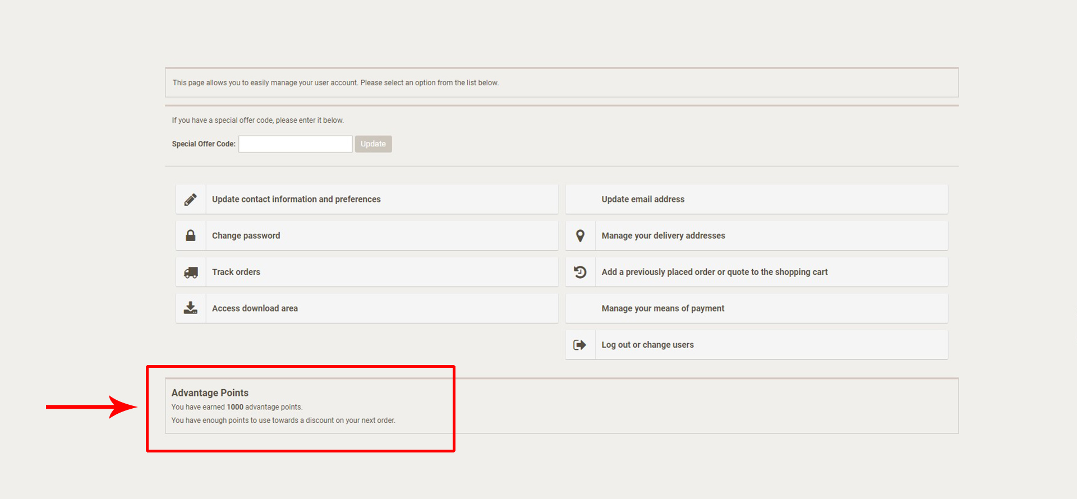
Task: Click the padlock icon beside Change password
Action: 191,235
